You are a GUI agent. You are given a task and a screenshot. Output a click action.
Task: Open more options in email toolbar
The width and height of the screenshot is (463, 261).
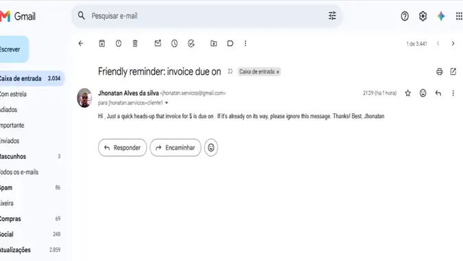point(245,43)
